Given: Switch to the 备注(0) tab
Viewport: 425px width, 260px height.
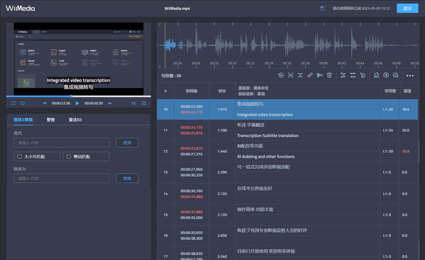Looking at the screenshot, I should [75, 119].
